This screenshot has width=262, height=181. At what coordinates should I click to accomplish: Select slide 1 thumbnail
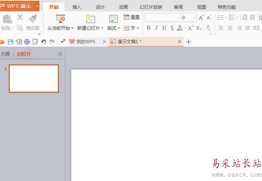tap(34, 78)
